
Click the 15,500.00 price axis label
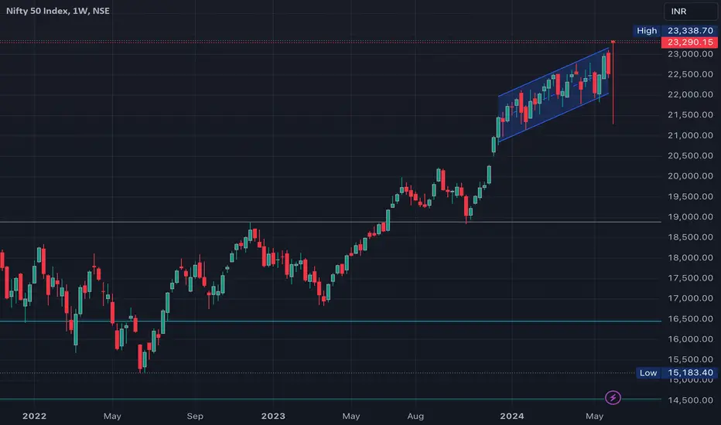[x=690, y=359]
